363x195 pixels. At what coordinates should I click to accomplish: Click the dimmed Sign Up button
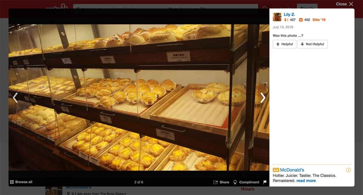(x=307, y=6)
